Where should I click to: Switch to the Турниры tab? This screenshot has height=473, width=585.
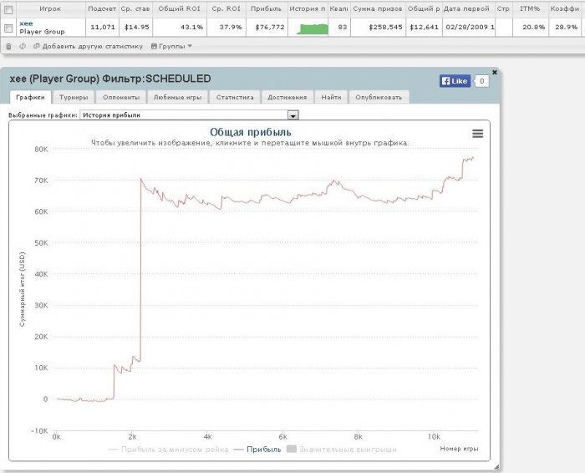coord(74,97)
